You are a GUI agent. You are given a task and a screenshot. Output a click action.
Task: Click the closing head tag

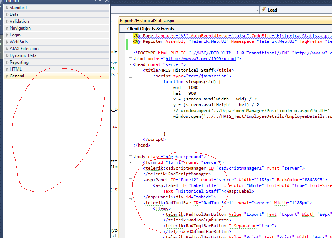(141, 145)
